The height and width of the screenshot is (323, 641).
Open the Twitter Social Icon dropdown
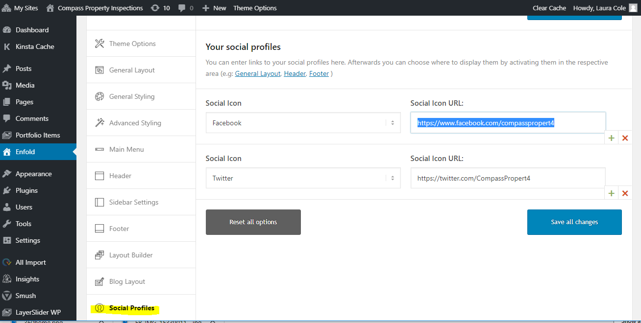point(303,178)
